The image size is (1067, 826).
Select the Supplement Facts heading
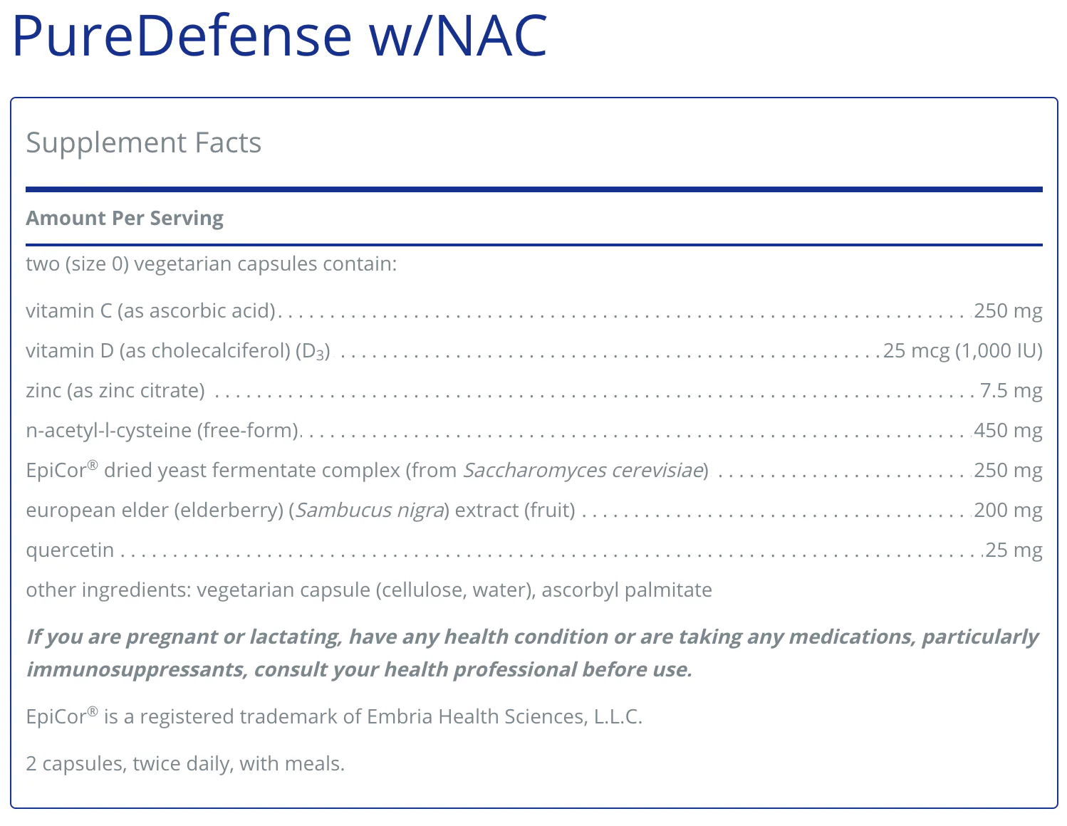[x=144, y=143]
